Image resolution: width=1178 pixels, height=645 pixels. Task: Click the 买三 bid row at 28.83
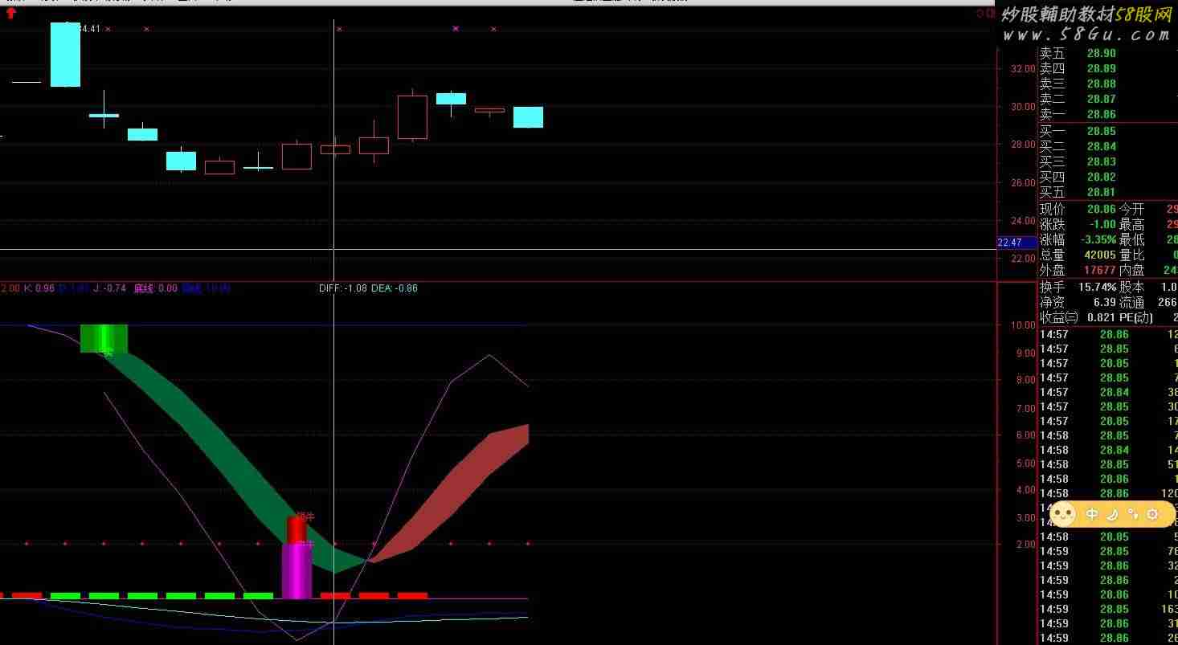[1107, 161]
